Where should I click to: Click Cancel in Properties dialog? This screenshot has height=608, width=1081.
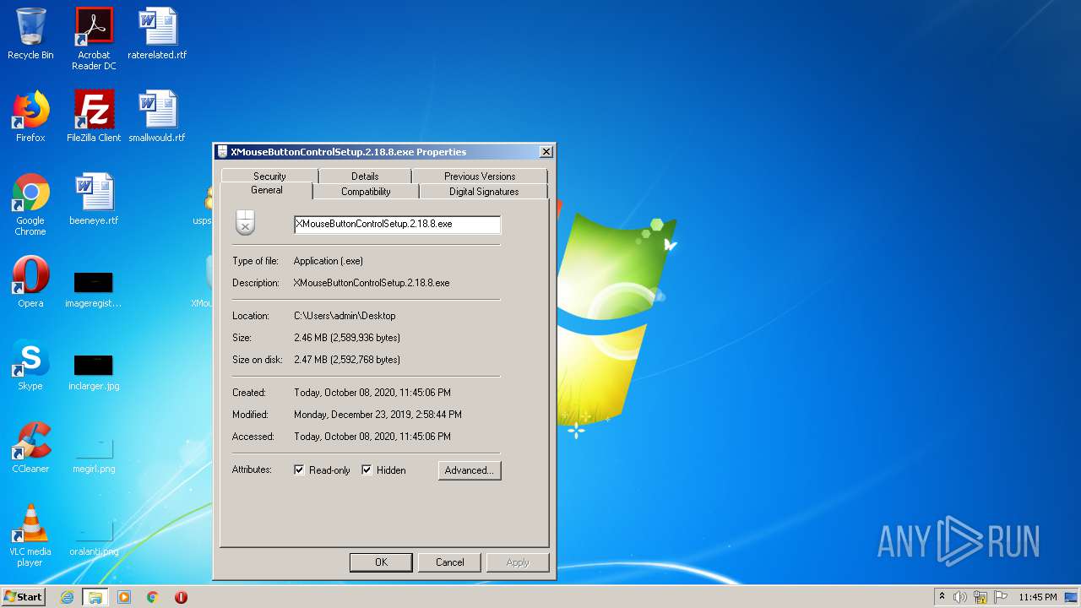click(x=449, y=562)
